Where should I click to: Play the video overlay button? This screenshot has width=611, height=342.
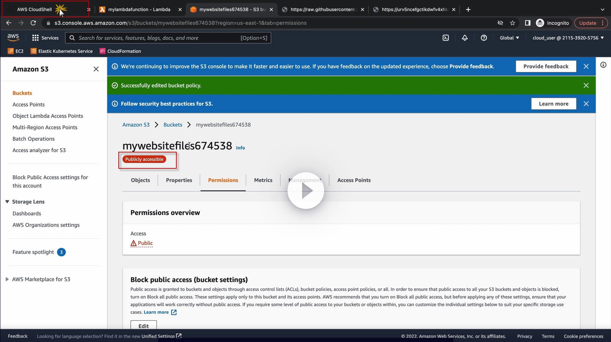(x=306, y=191)
